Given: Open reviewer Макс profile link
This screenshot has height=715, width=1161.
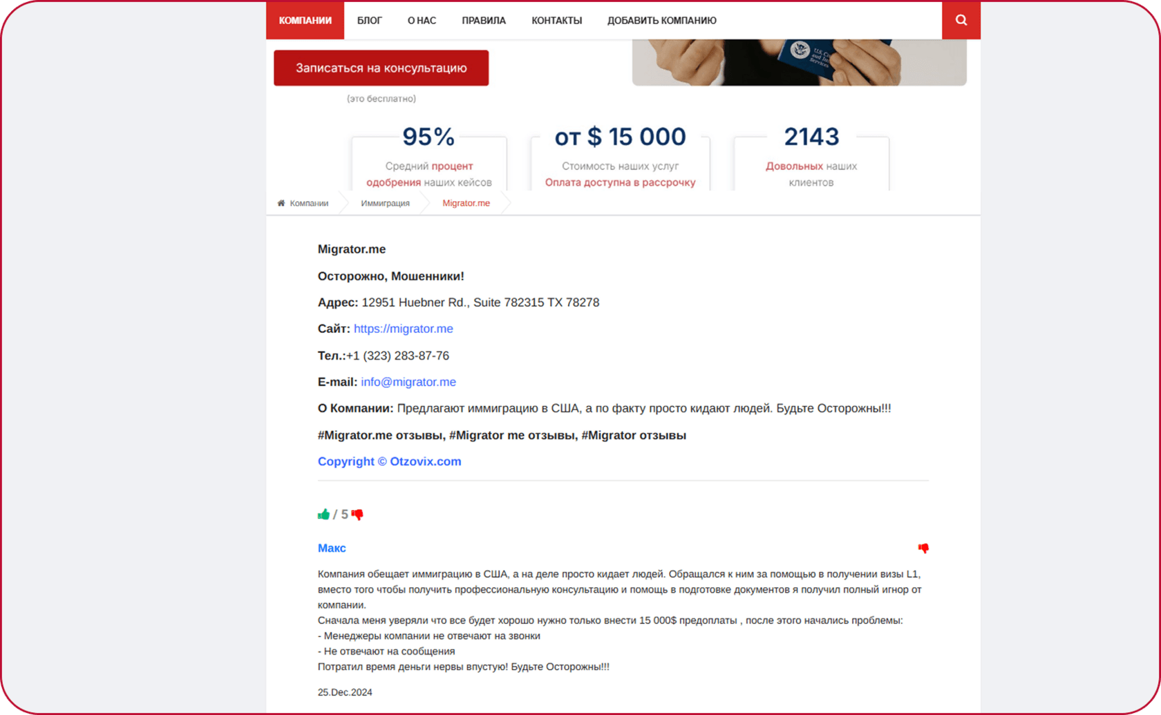Looking at the screenshot, I should click(332, 548).
